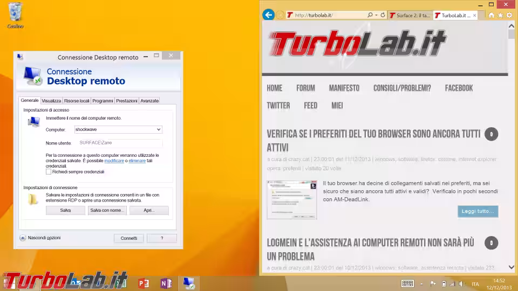Click the browser back arrow button
The width and height of the screenshot is (518, 291).
click(268, 15)
